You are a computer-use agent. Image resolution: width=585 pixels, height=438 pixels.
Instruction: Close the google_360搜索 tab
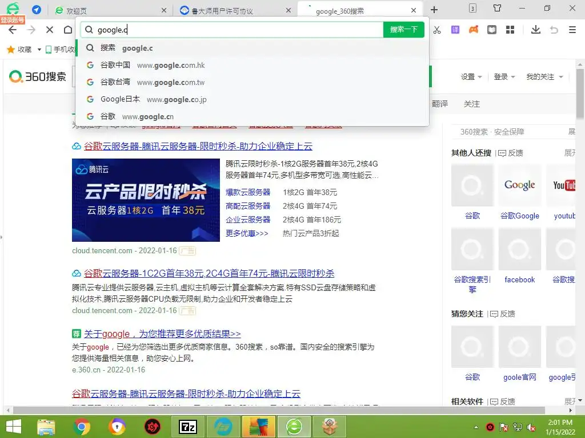click(414, 10)
